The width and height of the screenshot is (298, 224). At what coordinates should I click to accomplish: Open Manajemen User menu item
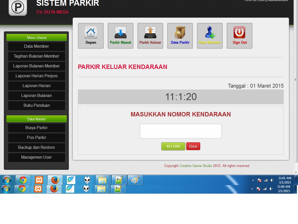(x=36, y=157)
